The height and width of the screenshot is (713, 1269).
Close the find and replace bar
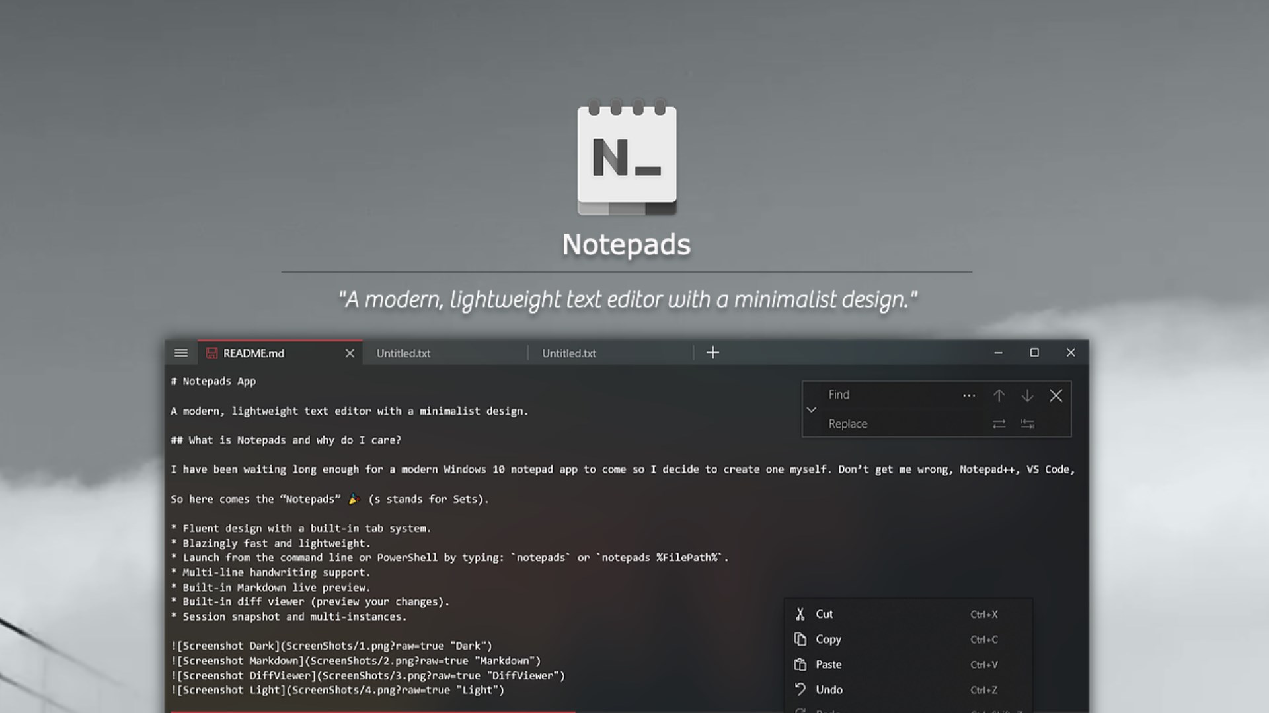point(1056,395)
